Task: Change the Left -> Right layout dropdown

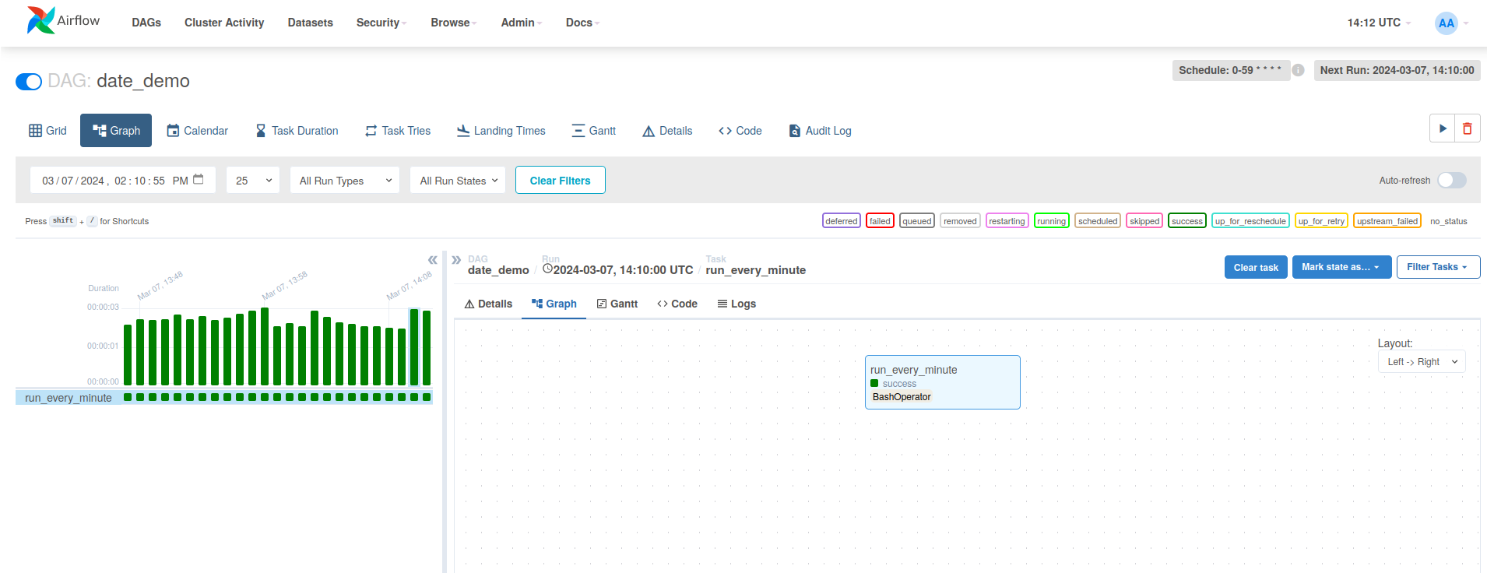Action: 1421,362
